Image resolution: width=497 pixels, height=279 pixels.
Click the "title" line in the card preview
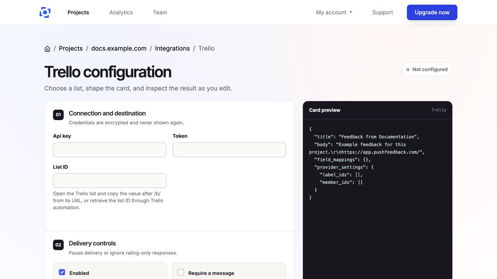[367, 137]
